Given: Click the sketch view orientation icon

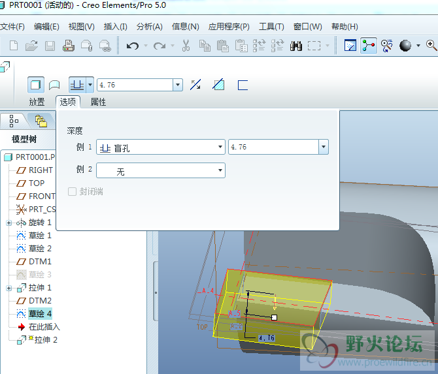Looking at the screenshot, I should point(350,46).
